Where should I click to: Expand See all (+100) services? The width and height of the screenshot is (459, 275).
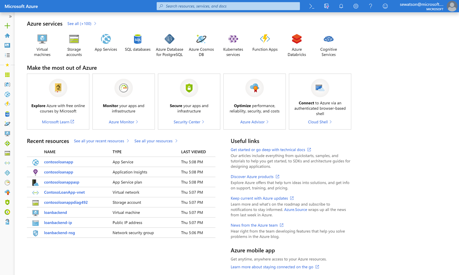(x=82, y=24)
